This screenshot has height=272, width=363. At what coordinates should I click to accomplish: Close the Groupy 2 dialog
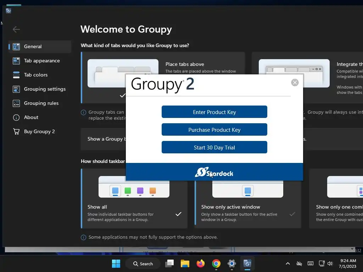tap(295, 83)
